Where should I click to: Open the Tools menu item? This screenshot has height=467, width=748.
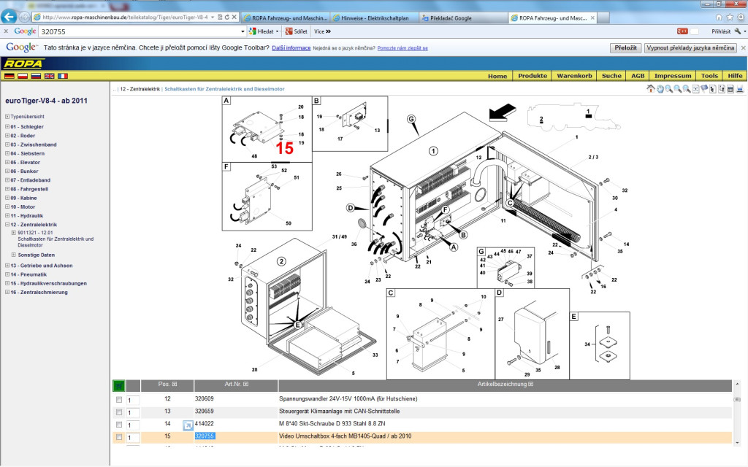pos(709,76)
